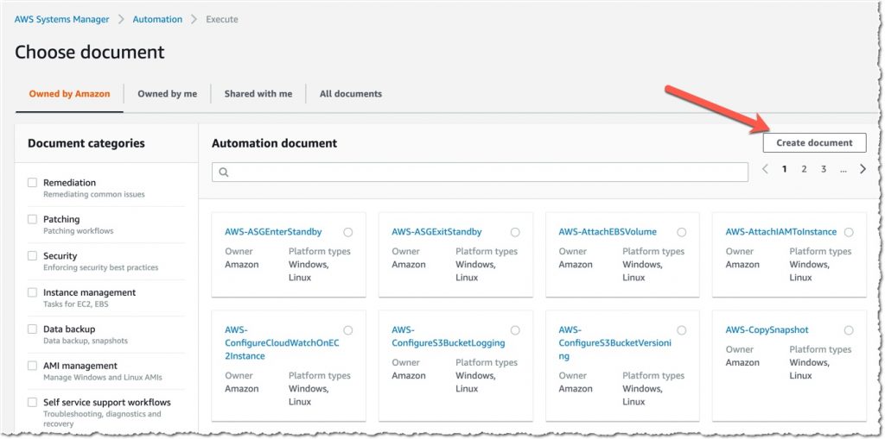Open AWS-ConfigureCloudWatchOnEC2Instance document link
This screenshot has width=885, height=439.
[282, 342]
